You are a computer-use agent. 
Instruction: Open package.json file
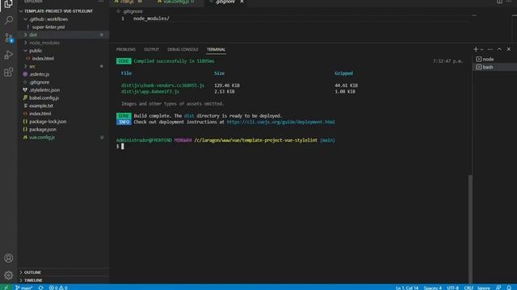pos(43,130)
